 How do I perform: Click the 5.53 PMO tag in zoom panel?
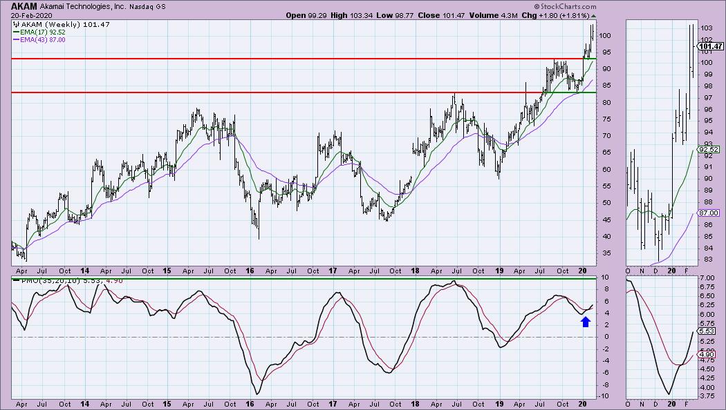click(x=707, y=331)
